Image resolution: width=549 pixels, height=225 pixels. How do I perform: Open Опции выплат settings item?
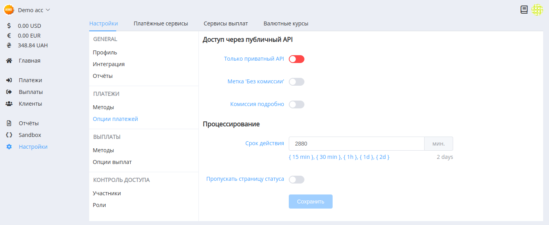tap(112, 162)
